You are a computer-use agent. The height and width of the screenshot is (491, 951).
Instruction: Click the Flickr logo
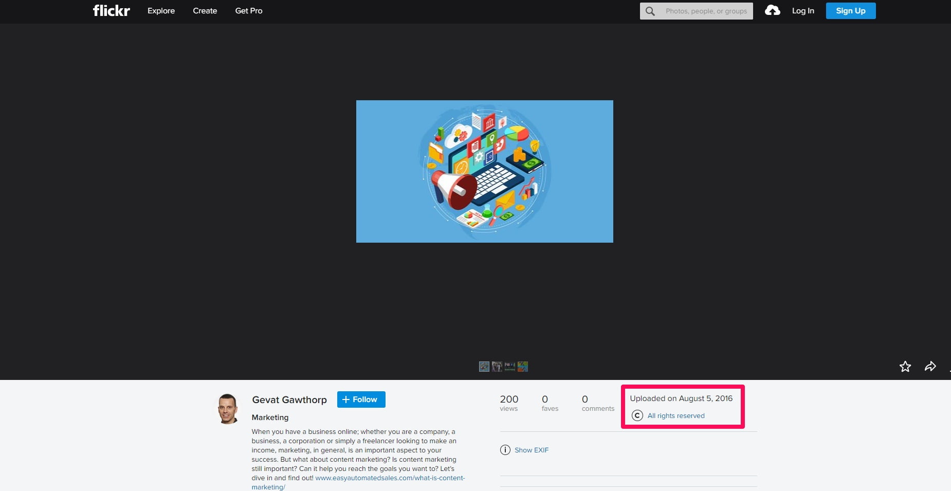pyautogui.click(x=111, y=11)
